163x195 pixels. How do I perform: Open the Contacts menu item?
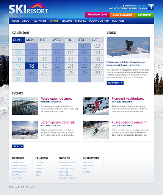pyautogui.click(x=118, y=21)
